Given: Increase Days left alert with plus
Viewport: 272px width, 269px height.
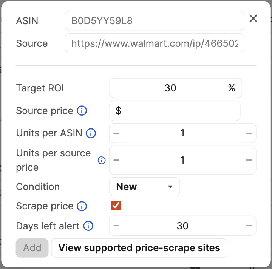Looking at the screenshot, I should click(249, 226).
